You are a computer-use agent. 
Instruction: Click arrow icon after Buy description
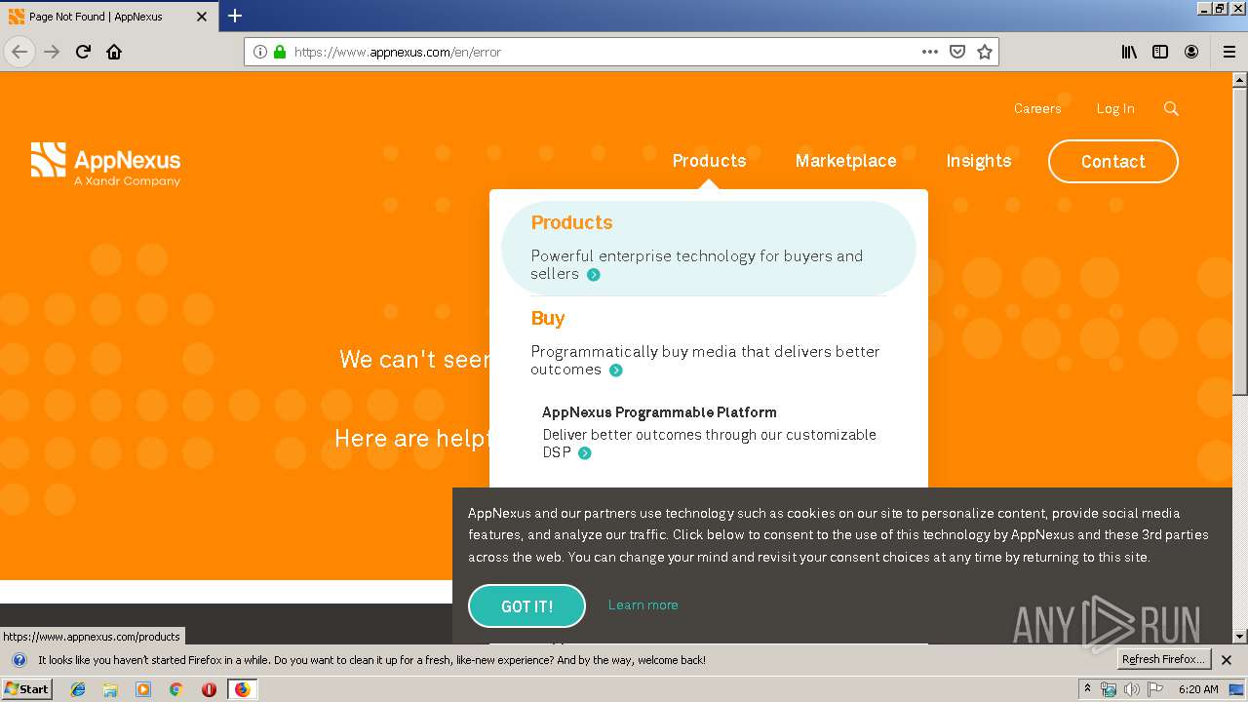(x=615, y=370)
